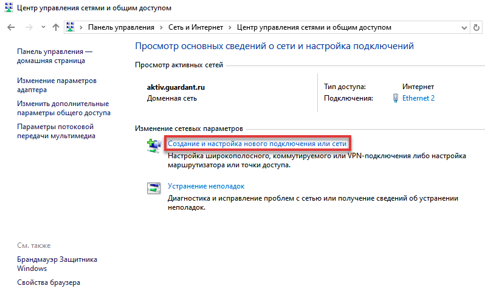This screenshot has width=485, height=297.
Task: Open Изменение параметров адаптера link
Action: (57, 85)
